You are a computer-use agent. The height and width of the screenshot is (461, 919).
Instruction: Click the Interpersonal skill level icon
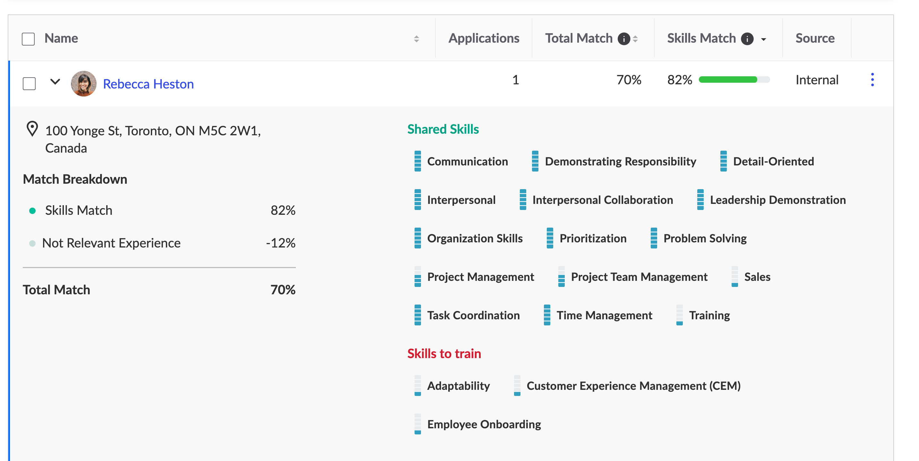coord(418,200)
